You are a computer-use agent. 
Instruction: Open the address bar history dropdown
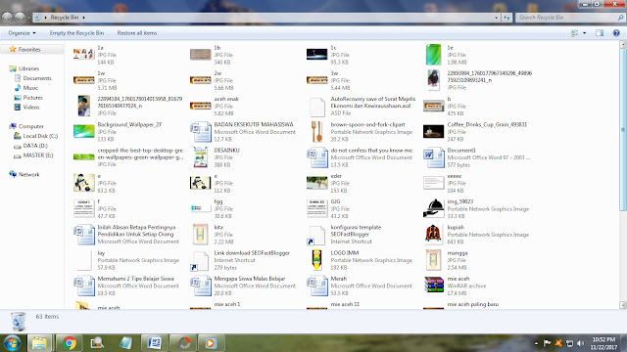click(x=497, y=18)
